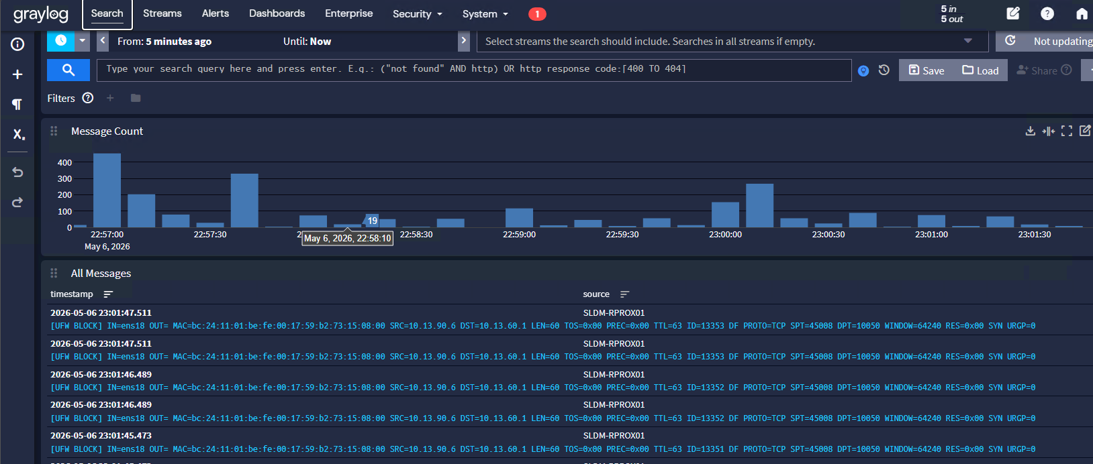Move the time range forward with right chevron
Viewport: 1093px width, 464px height.
point(464,41)
